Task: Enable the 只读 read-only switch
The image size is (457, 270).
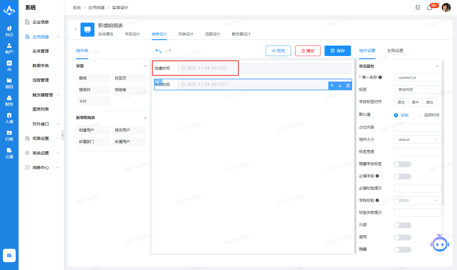Action: click(x=402, y=225)
